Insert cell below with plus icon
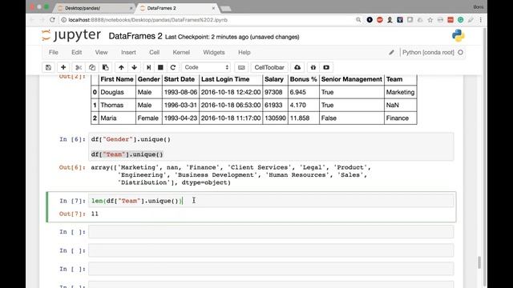Screen dimensions: 513x288 (x=63, y=67)
